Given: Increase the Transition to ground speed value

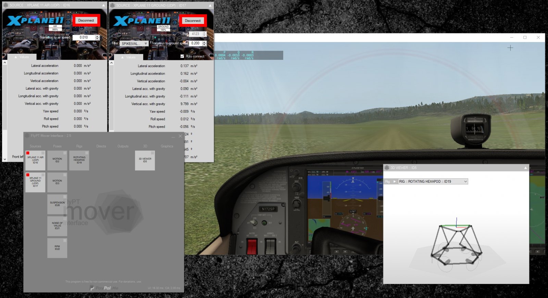Looking at the screenshot, I should (x=204, y=42).
